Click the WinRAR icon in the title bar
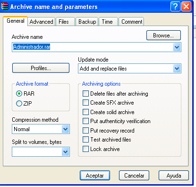The height and width of the screenshot is (187, 196). point(4,7)
